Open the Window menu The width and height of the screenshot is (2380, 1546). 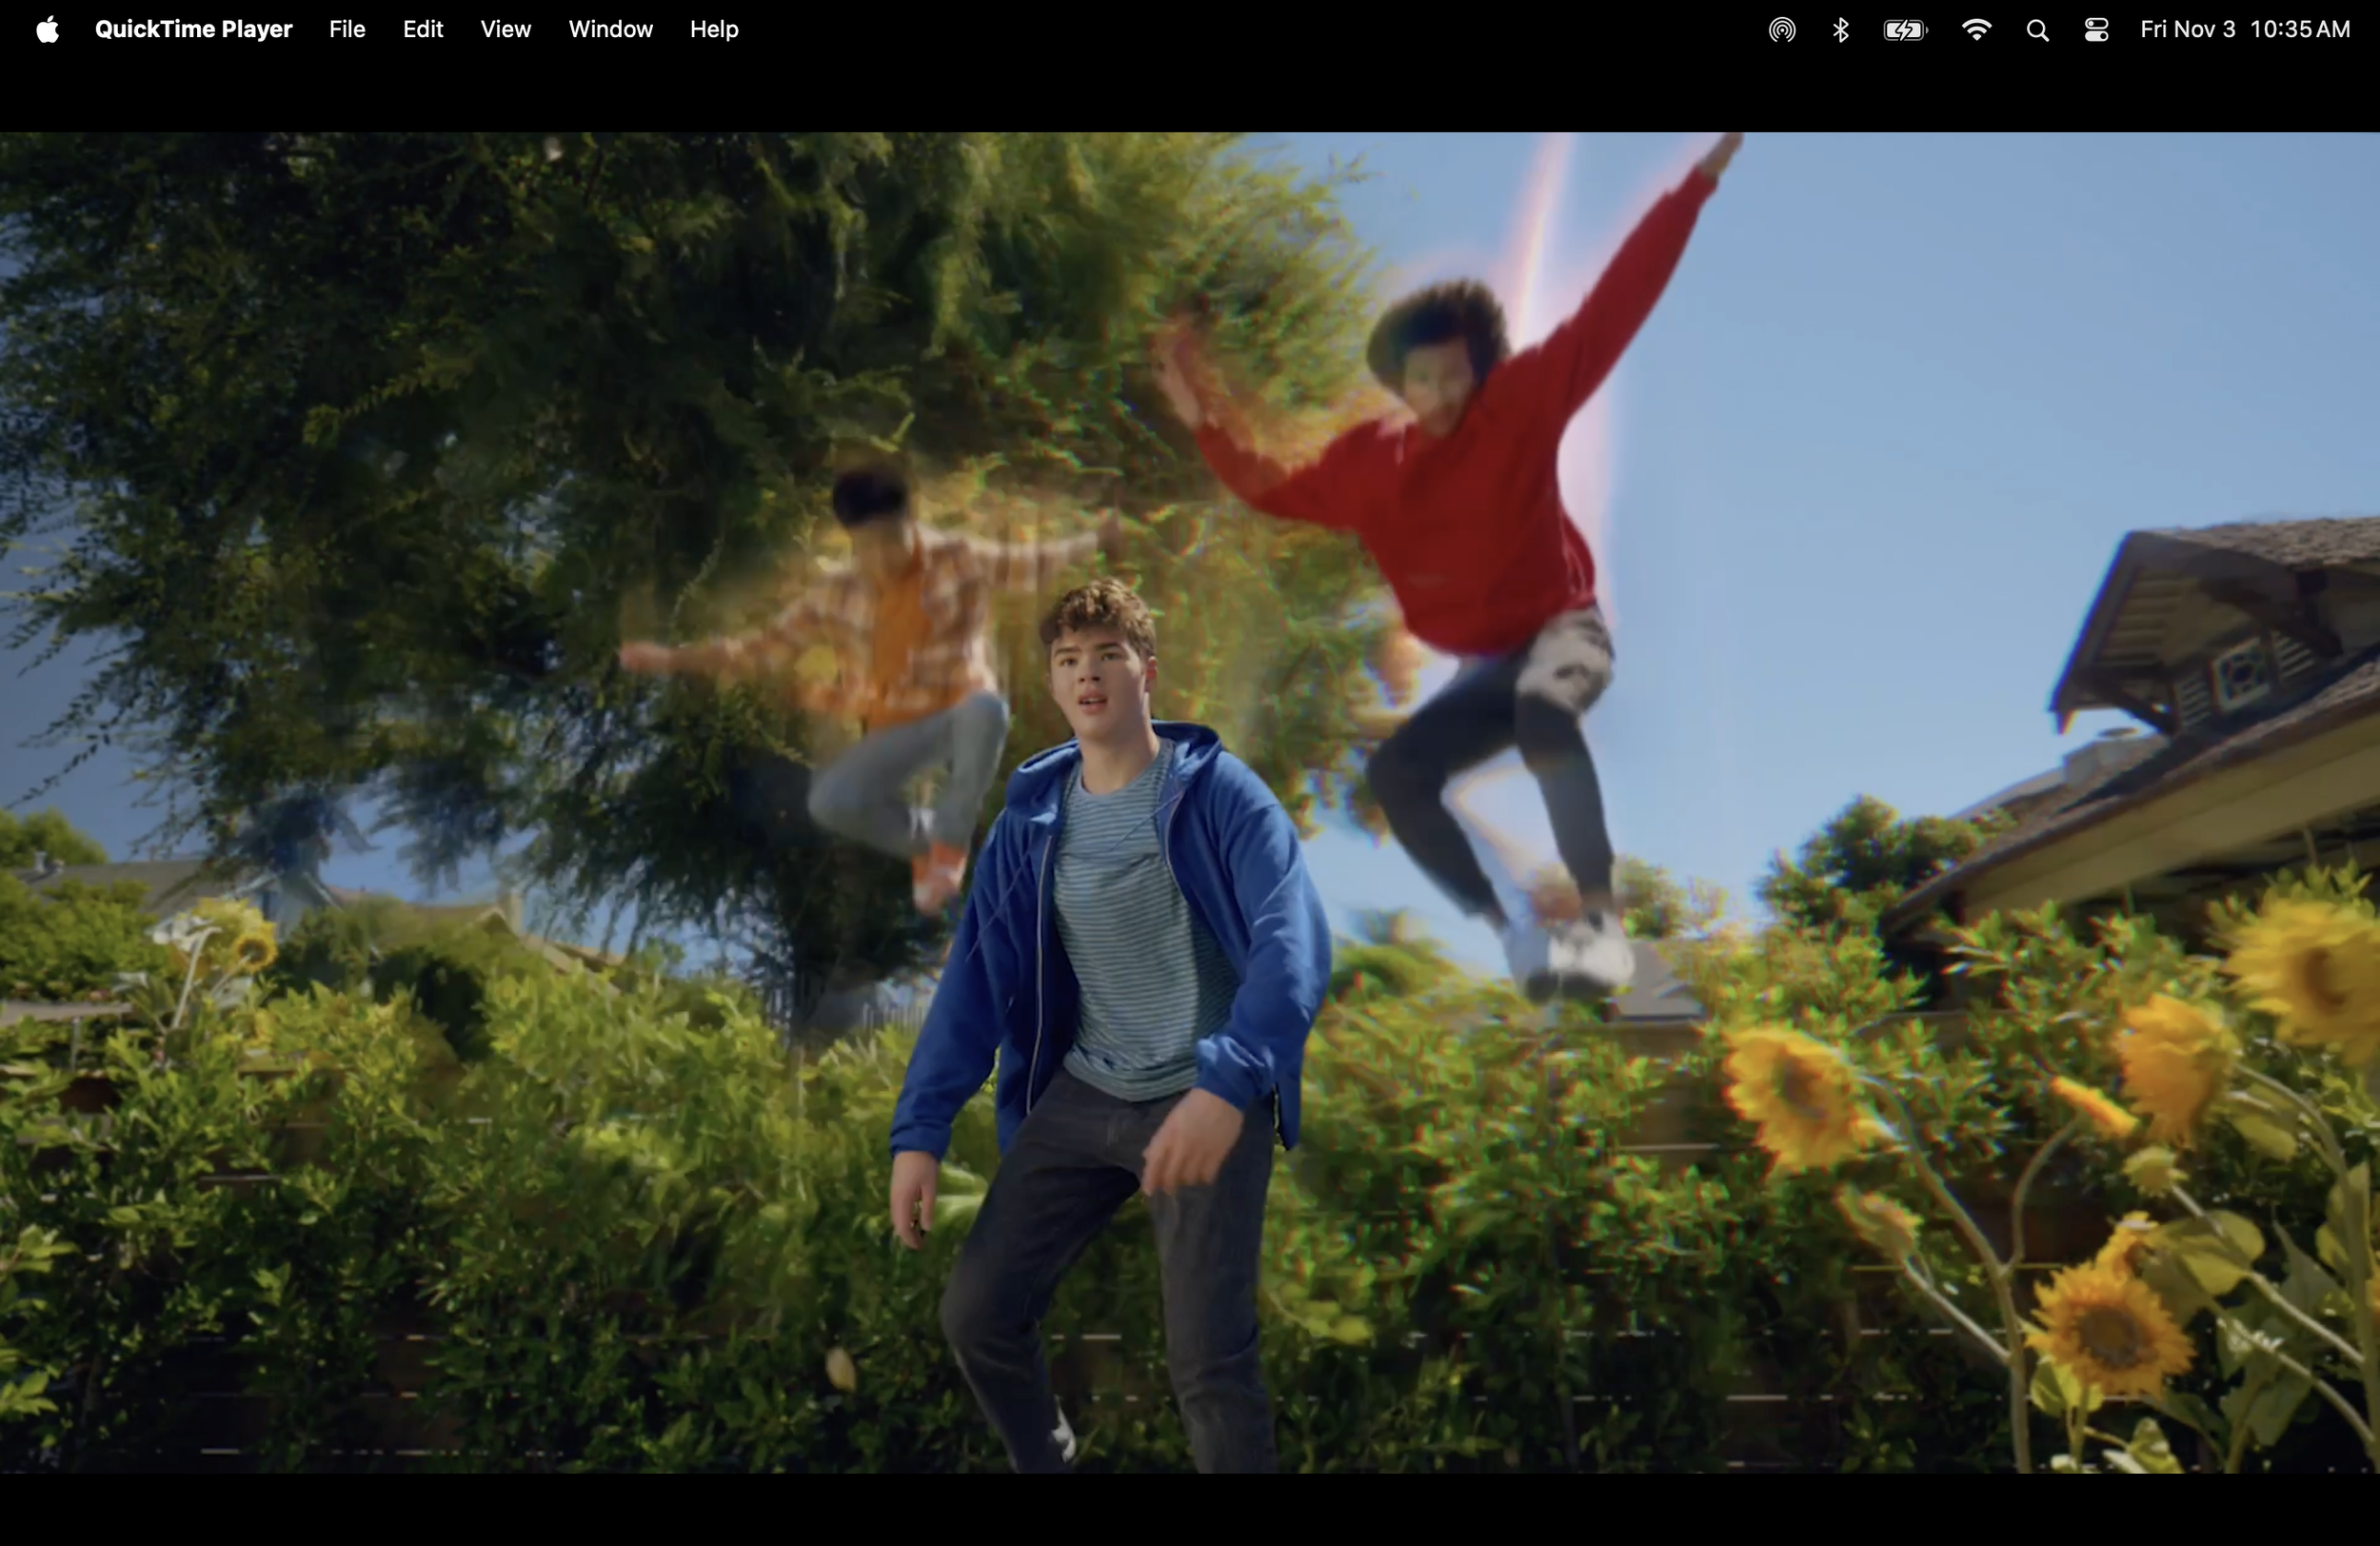pyautogui.click(x=610, y=30)
